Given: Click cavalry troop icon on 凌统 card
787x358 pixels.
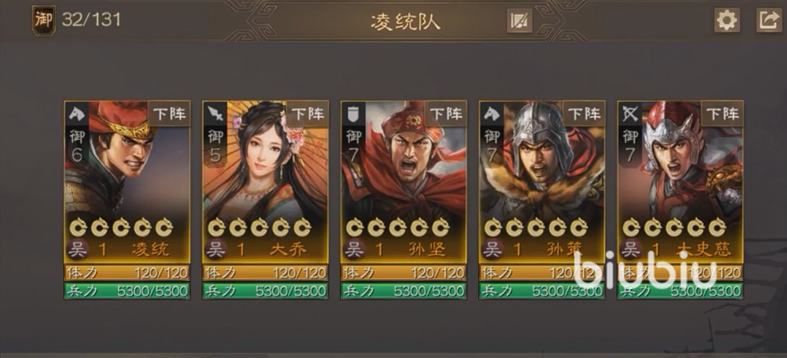Looking at the screenshot, I should tap(77, 114).
